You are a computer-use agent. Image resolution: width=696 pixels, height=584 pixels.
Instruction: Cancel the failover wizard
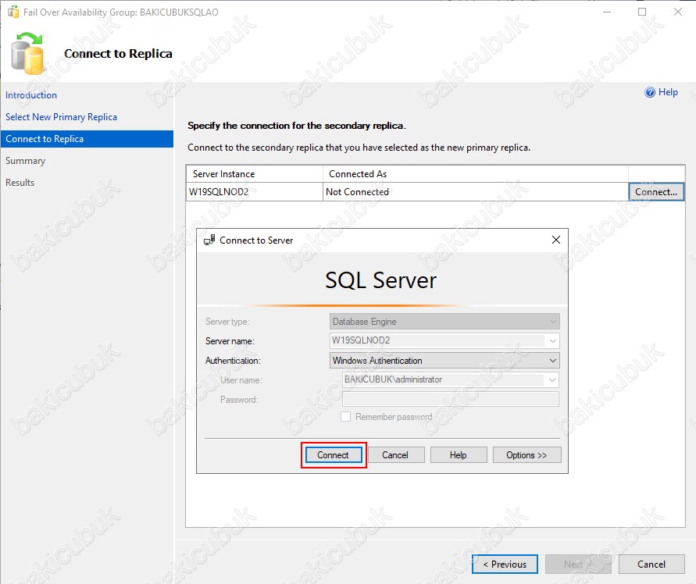point(651,564)
